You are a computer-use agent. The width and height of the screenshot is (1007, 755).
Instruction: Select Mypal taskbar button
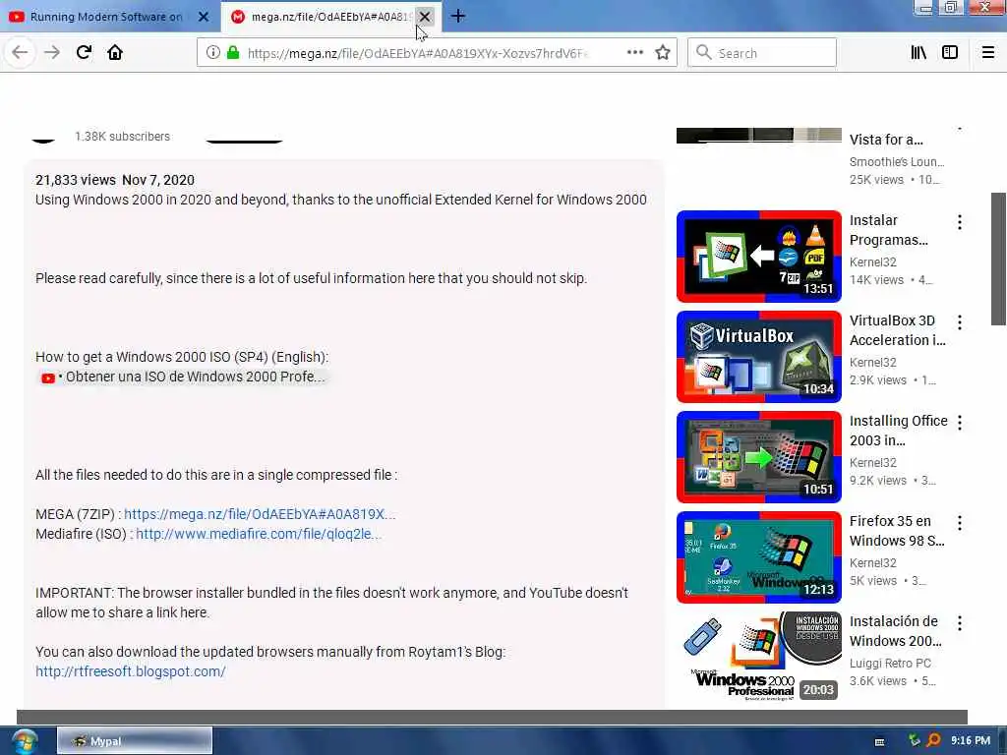(134, 741)
